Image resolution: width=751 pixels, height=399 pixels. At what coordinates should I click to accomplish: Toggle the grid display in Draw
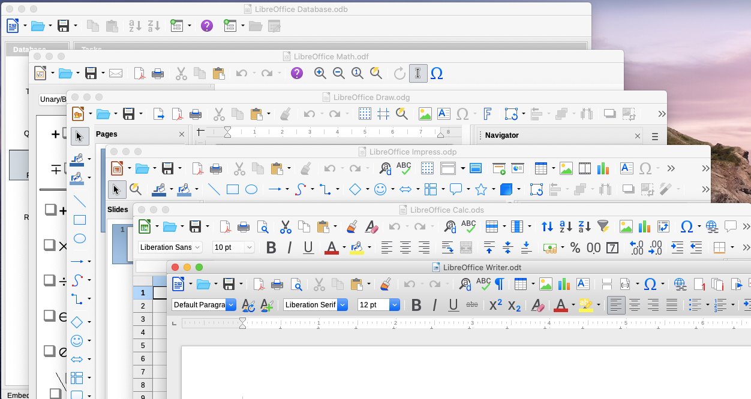tap(365, 114)
